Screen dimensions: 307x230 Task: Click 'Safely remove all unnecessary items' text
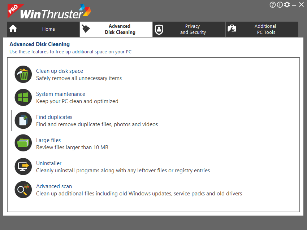pyautogui.click(x=79, y=78)
